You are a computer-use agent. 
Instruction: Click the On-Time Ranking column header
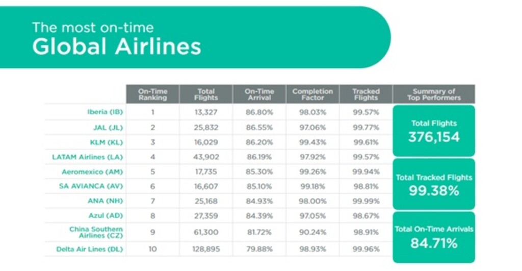click(x=152, y=94)
